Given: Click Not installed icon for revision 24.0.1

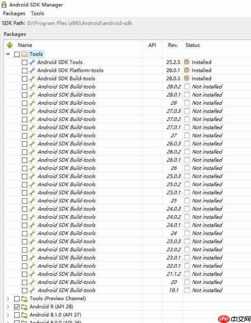Looking at the screenshot, I should tap(187, 225).
